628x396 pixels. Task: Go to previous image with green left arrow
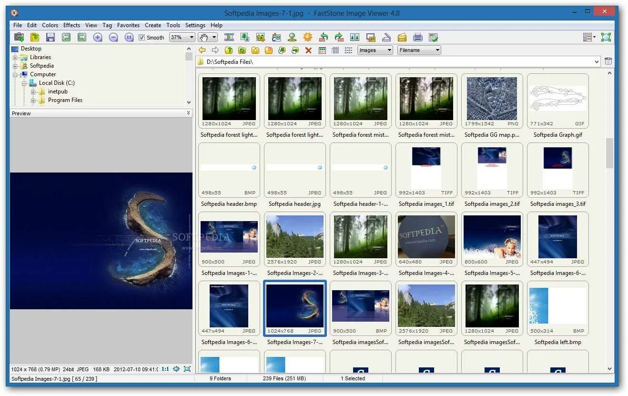coord(66,37)
